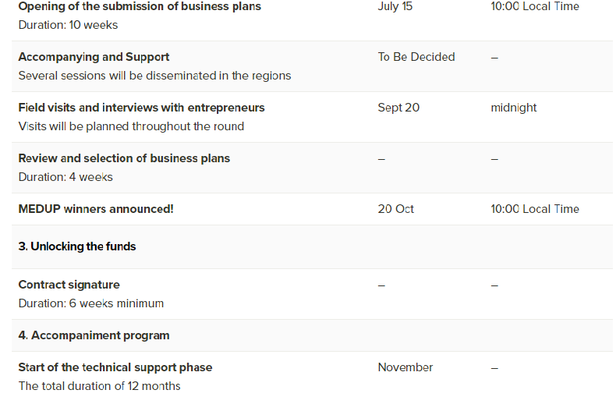Viewport: 616px width, 397px height.
Task: Select the "Contract signature" row title
Action: [x=69, y=285]
